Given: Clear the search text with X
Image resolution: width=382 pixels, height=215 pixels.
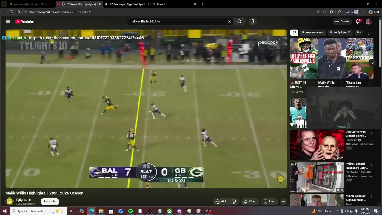Looking at the screenshot, I should (230, 21).
